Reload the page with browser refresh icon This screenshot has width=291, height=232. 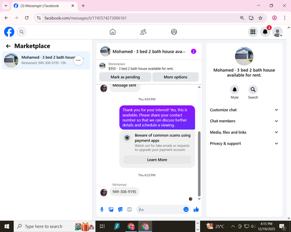27,18
